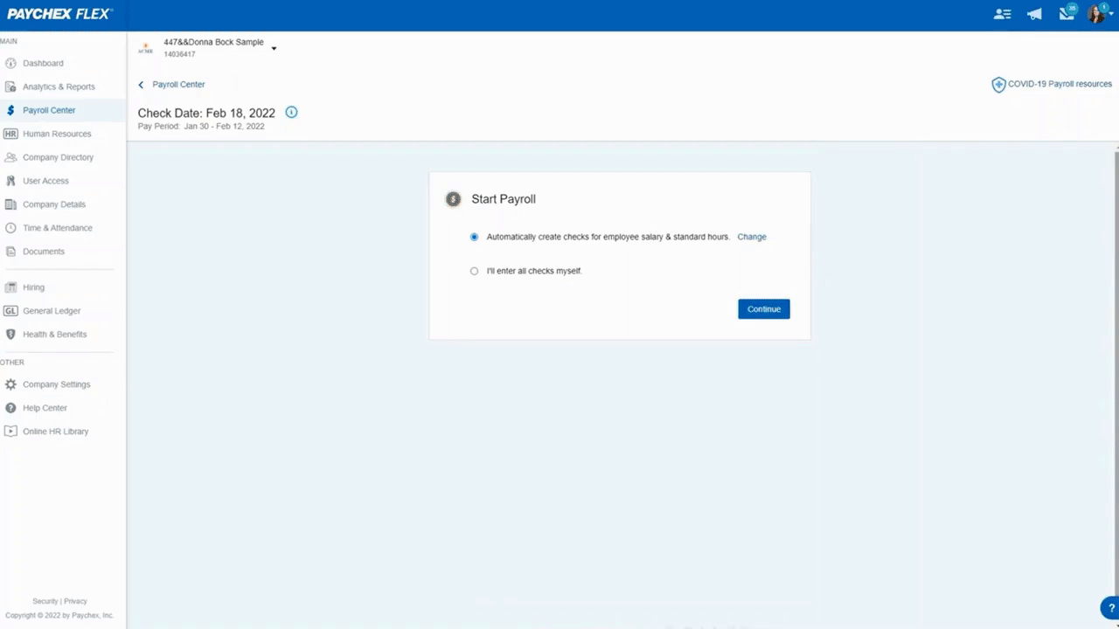Click the Online HR Library icon
Screen dimensions: 1119x629
click(10, 432)
